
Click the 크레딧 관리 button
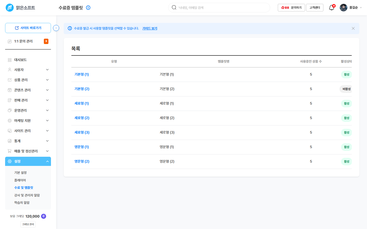pyautogui.click(x=28, y=224)
